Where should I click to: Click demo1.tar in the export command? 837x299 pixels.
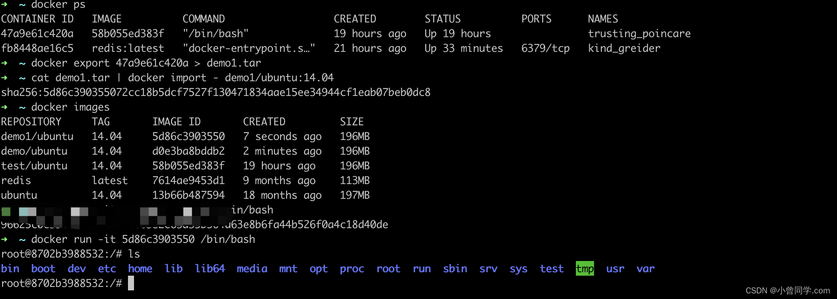pyautogui.click(x=234, y=63)
